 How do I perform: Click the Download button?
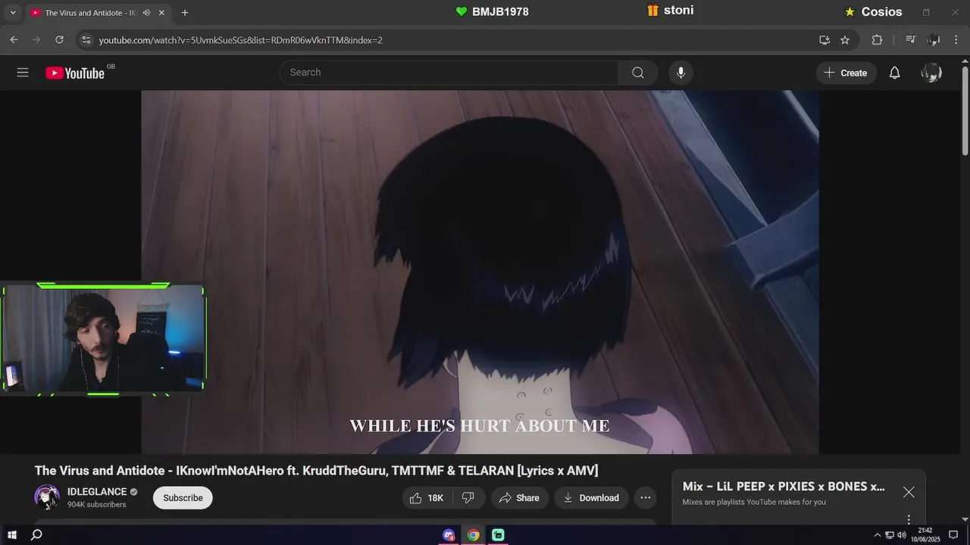point(591,497)
